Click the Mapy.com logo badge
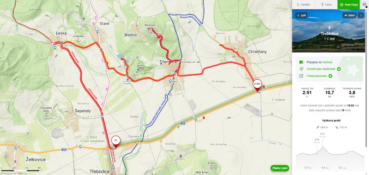 click(280, 168)
